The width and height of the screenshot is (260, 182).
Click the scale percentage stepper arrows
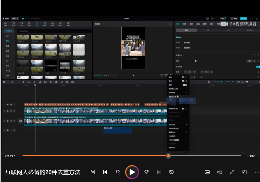coord(255,61)
